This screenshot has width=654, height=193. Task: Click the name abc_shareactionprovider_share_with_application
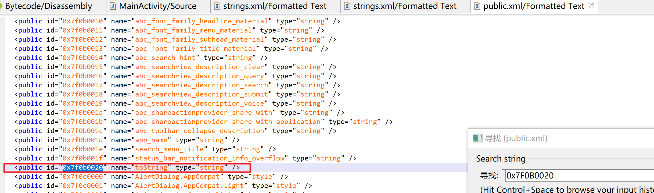[x=228, y=122]
